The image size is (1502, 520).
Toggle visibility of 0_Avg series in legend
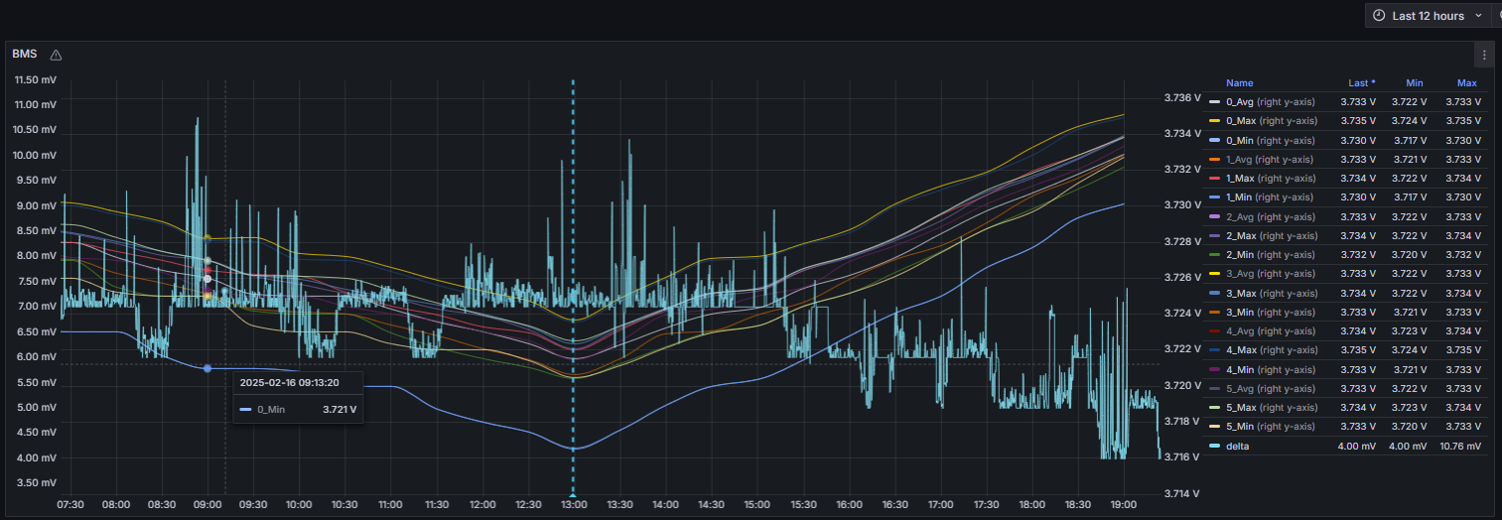1240,102
